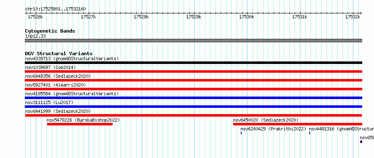The width and height of the screenshot is (374, 158).
Task: Select the red nsv1039697 Coe2014 bar
Action: [193, 71]
